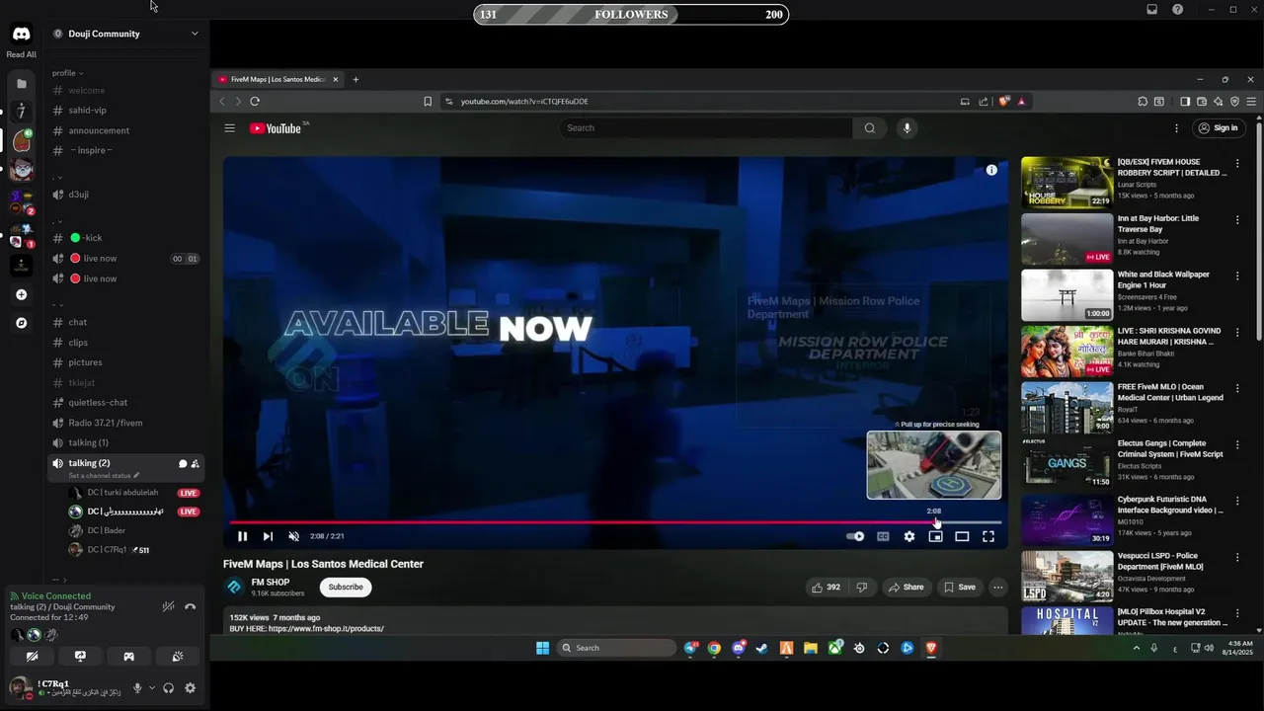The image size is (1264, 711).
Task: Toggle closed captions in player
Action: (x=883, y=536)
